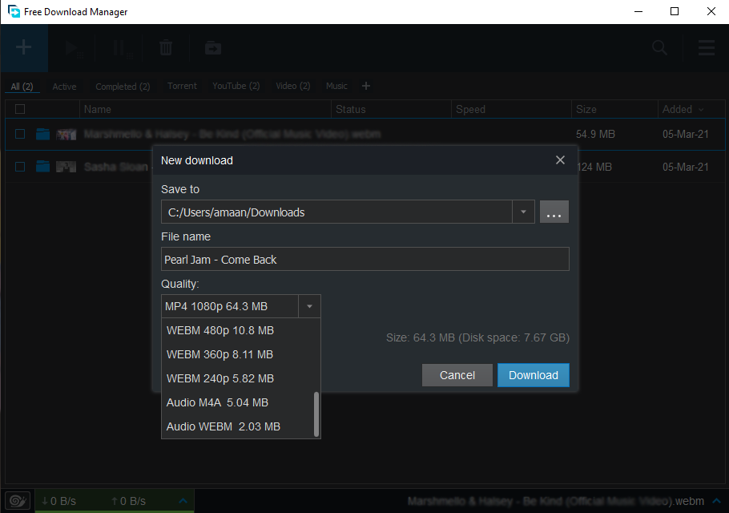
Task: Click the Marshmello video thumbnail
Action: [66, 135]
